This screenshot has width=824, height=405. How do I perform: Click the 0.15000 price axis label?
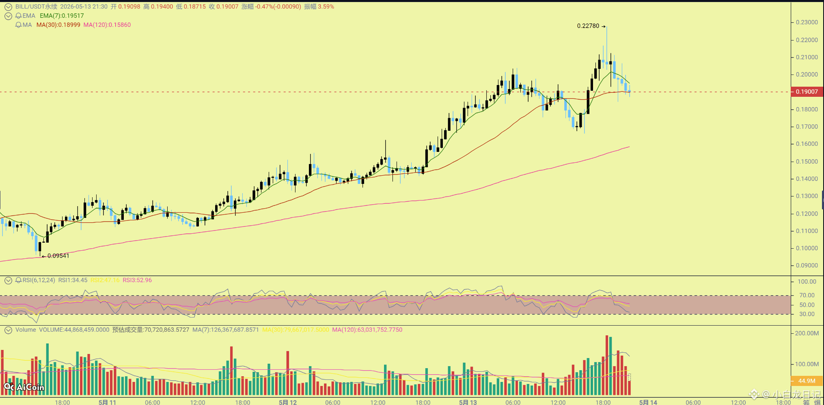[807, 162]
